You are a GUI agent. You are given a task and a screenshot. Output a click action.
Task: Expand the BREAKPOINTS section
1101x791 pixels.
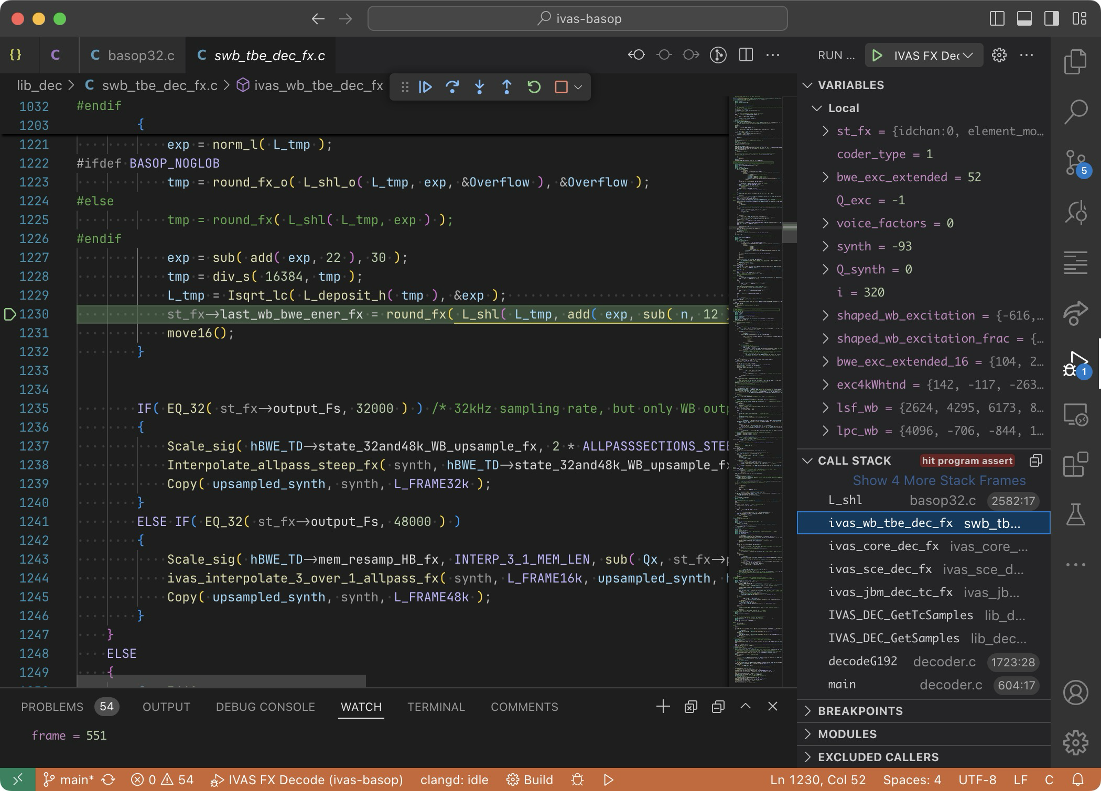point(860,711)
